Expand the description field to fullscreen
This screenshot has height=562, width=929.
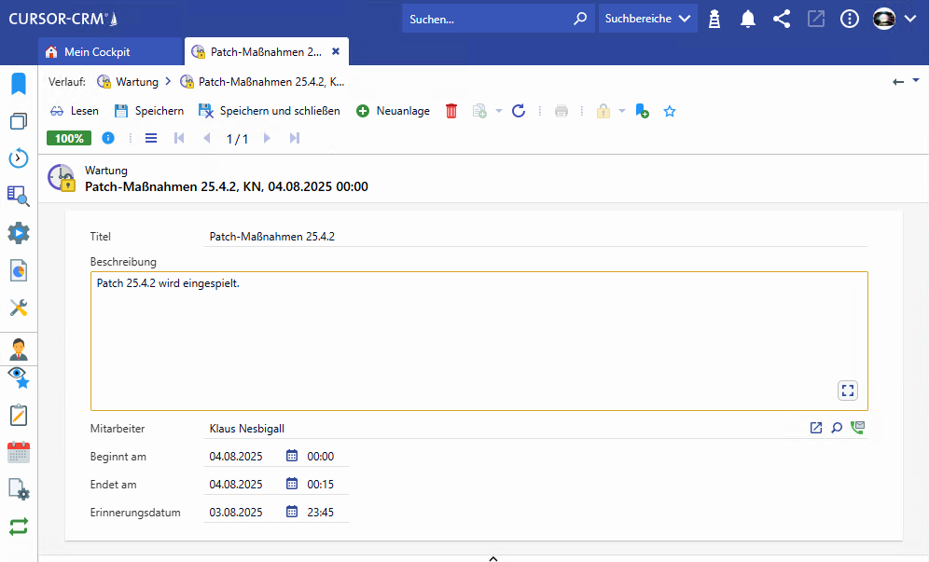[x=847, y=391]
